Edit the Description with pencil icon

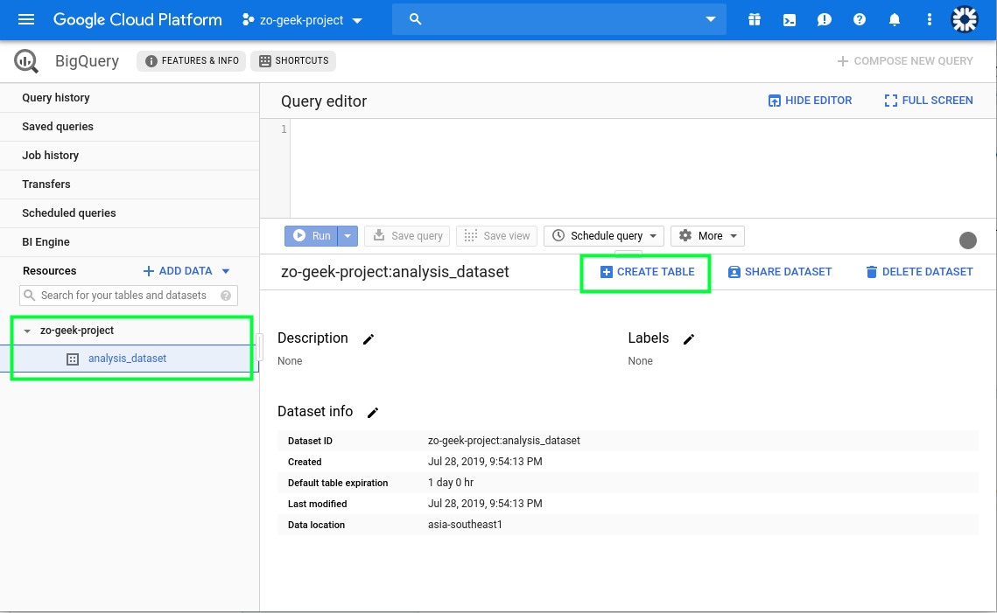(x=369, y=339)
